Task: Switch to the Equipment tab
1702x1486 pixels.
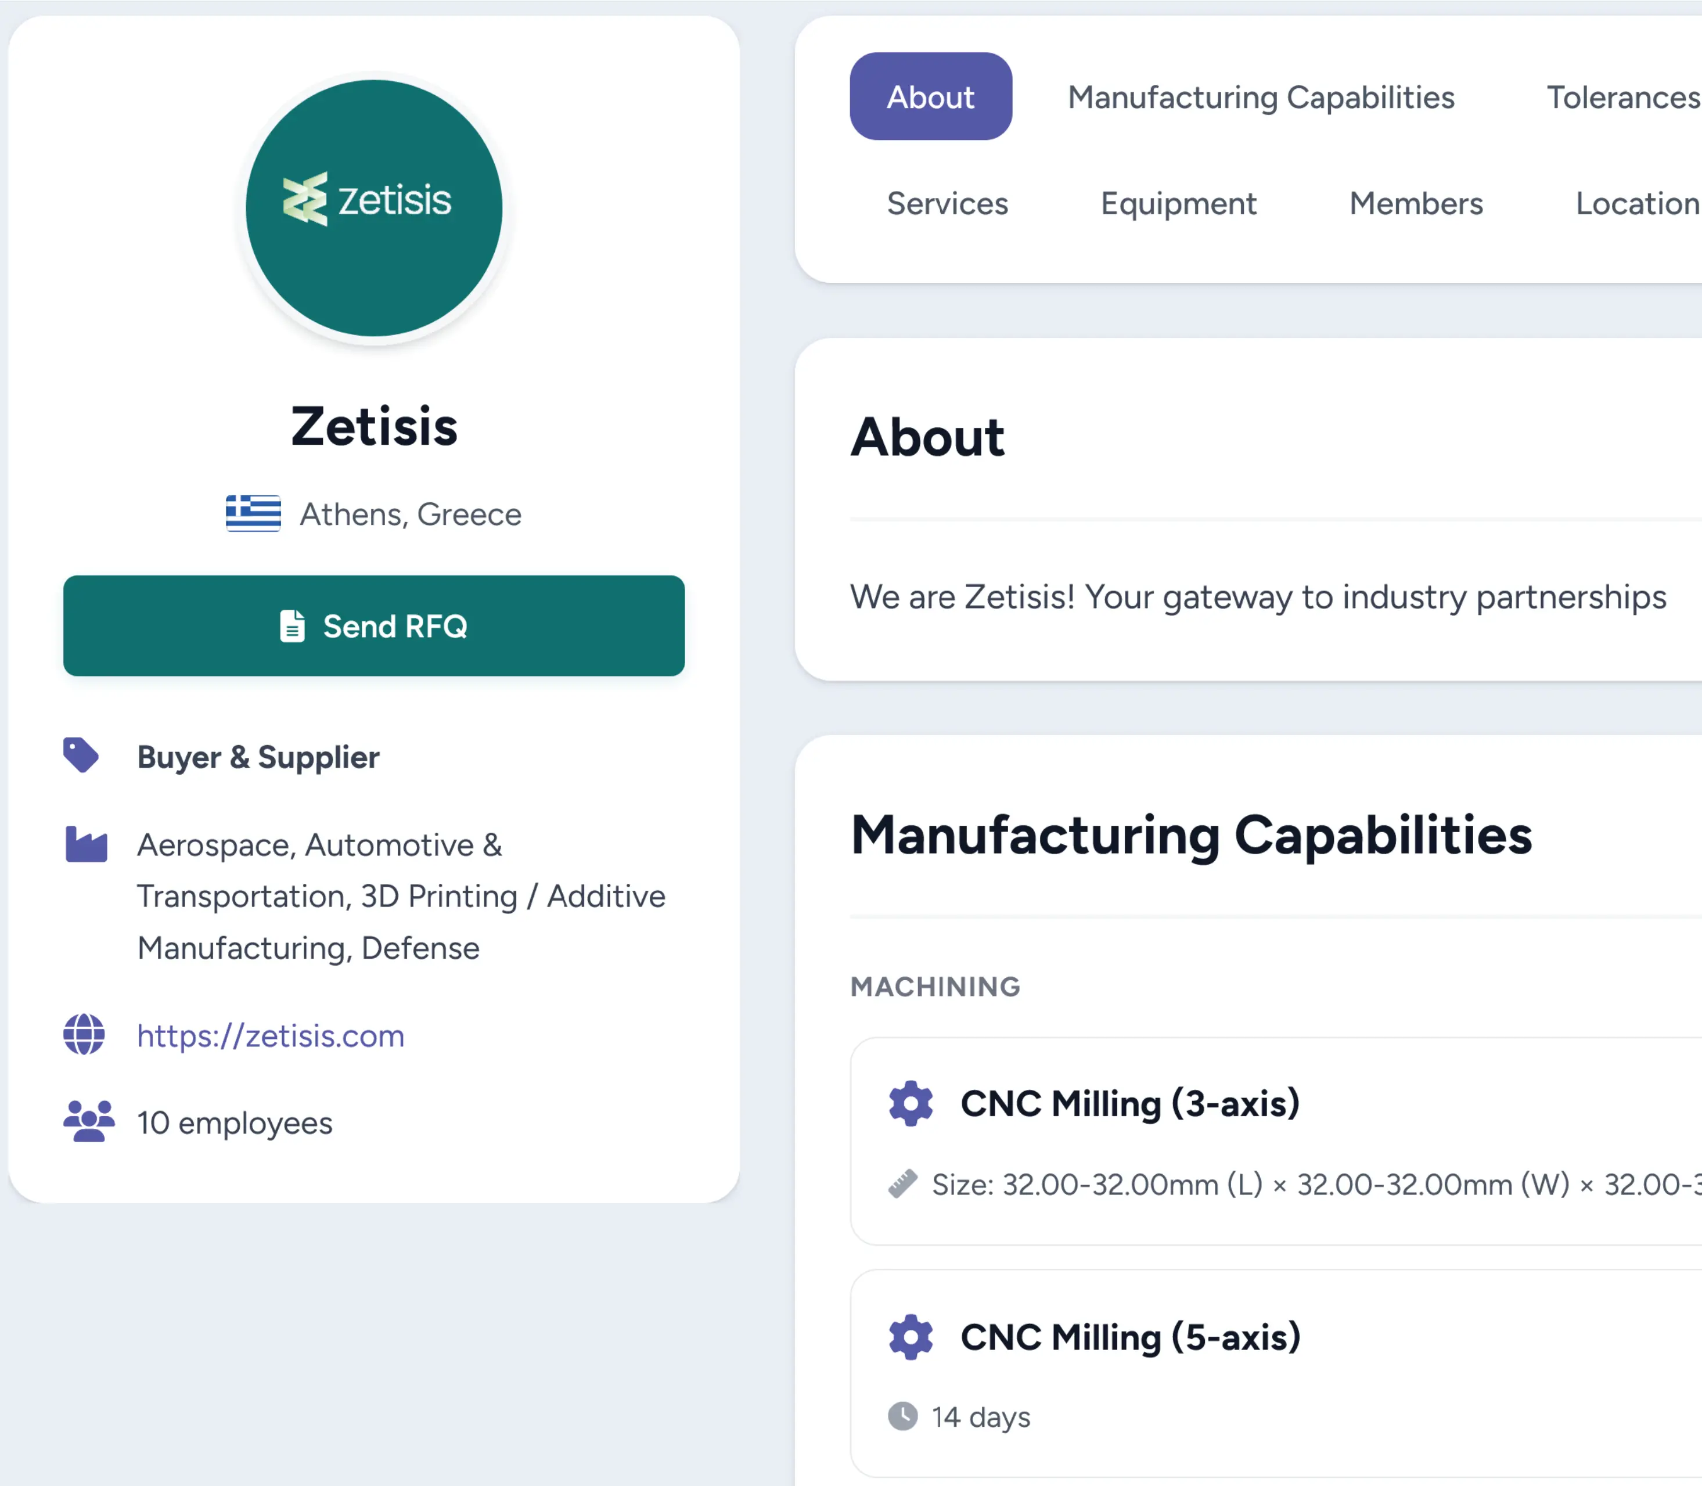Action: [x=1178, y=203]
